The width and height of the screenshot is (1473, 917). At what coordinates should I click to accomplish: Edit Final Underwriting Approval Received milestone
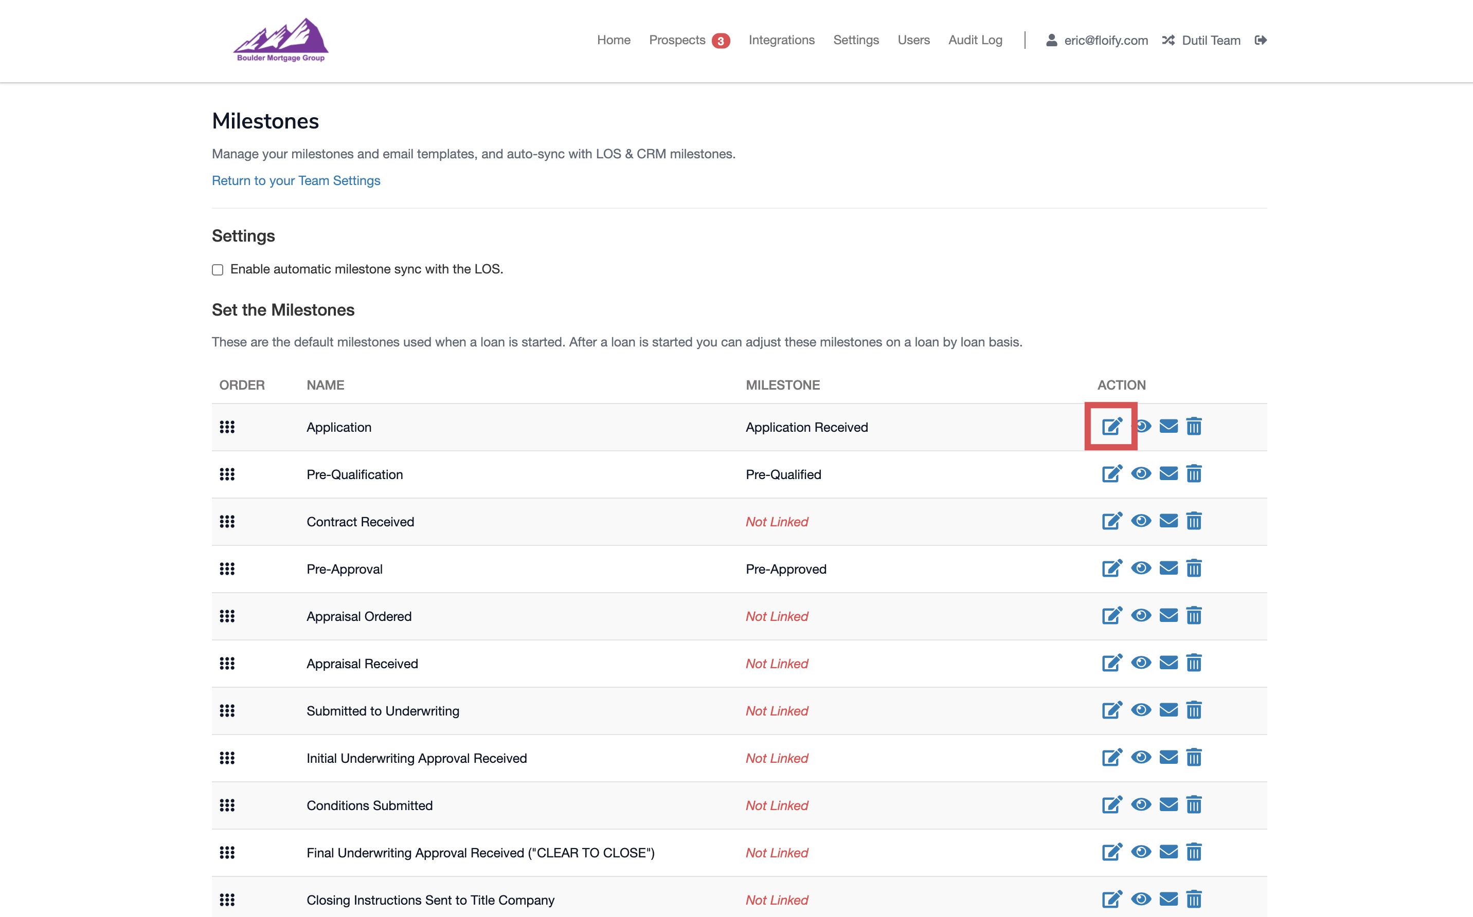click(x=1111, y=852)
